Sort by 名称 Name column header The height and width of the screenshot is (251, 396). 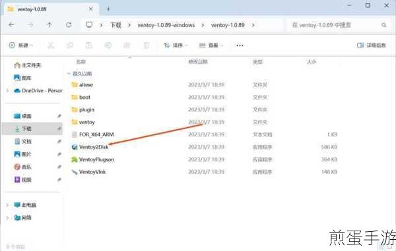pos(81,62)
